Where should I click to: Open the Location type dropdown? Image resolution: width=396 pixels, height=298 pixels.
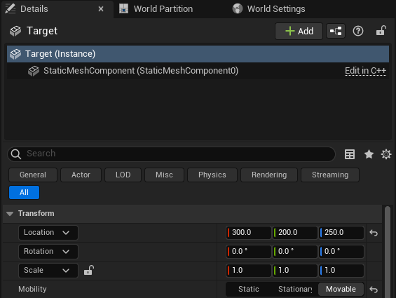[48, 233]
